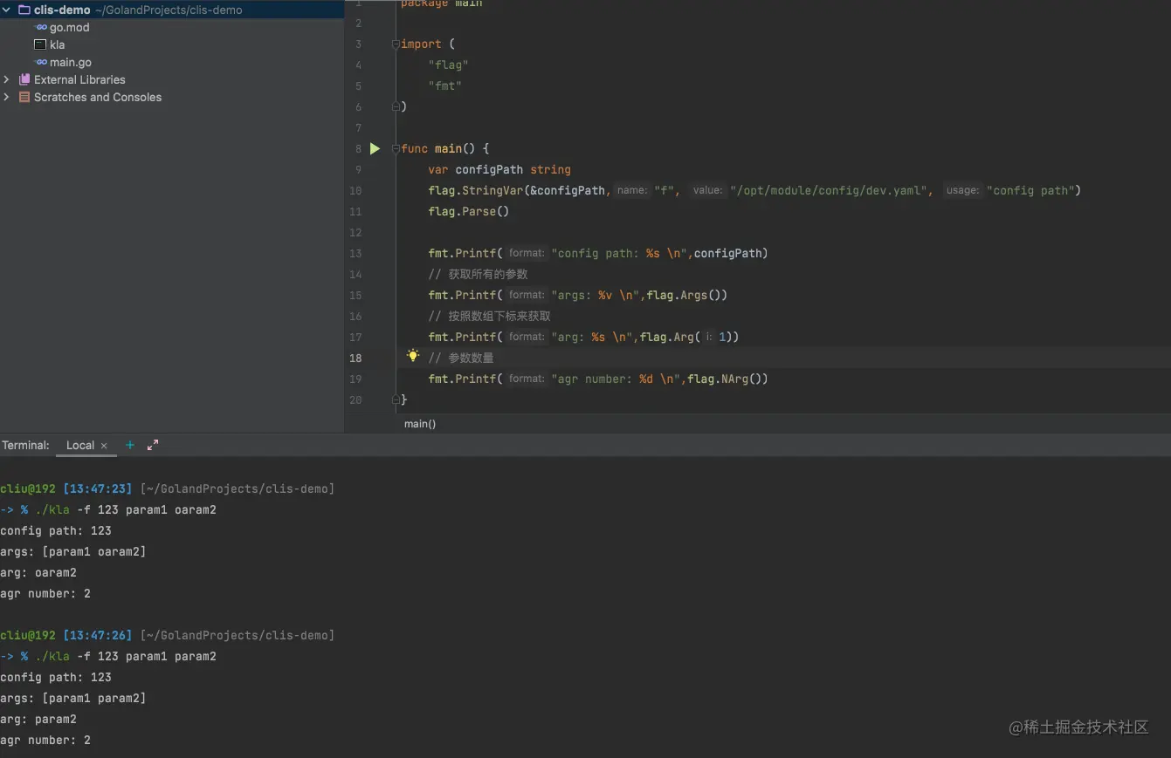Image resolution: width=1171 pixels, height=758 pixels.
Task: Select the kla binary file
Action: pos(57,44)
